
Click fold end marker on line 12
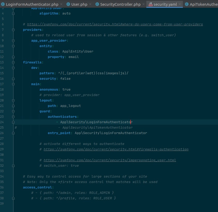click(13, 57)
